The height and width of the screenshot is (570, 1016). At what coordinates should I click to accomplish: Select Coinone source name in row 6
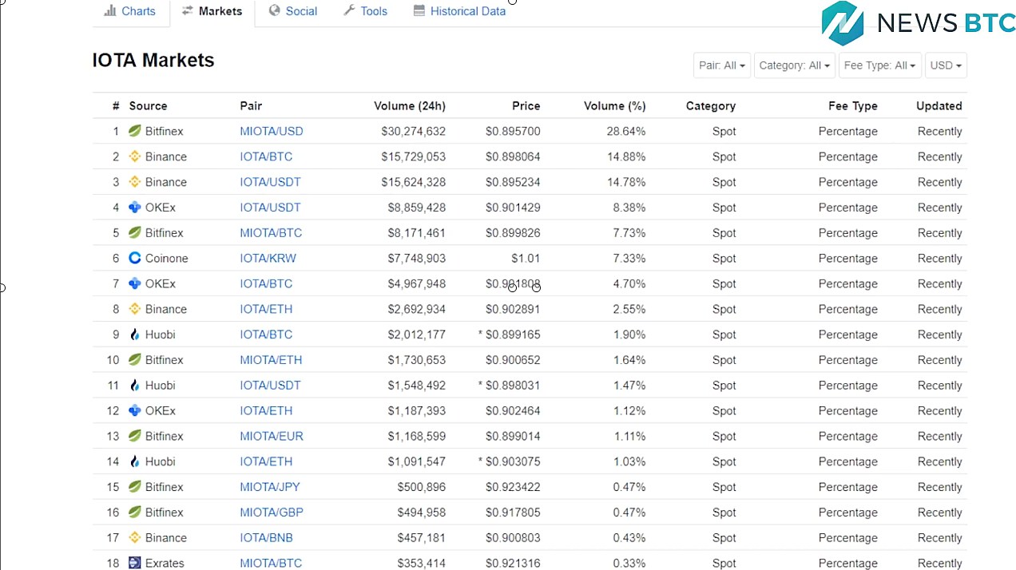(x=167, y=258)
